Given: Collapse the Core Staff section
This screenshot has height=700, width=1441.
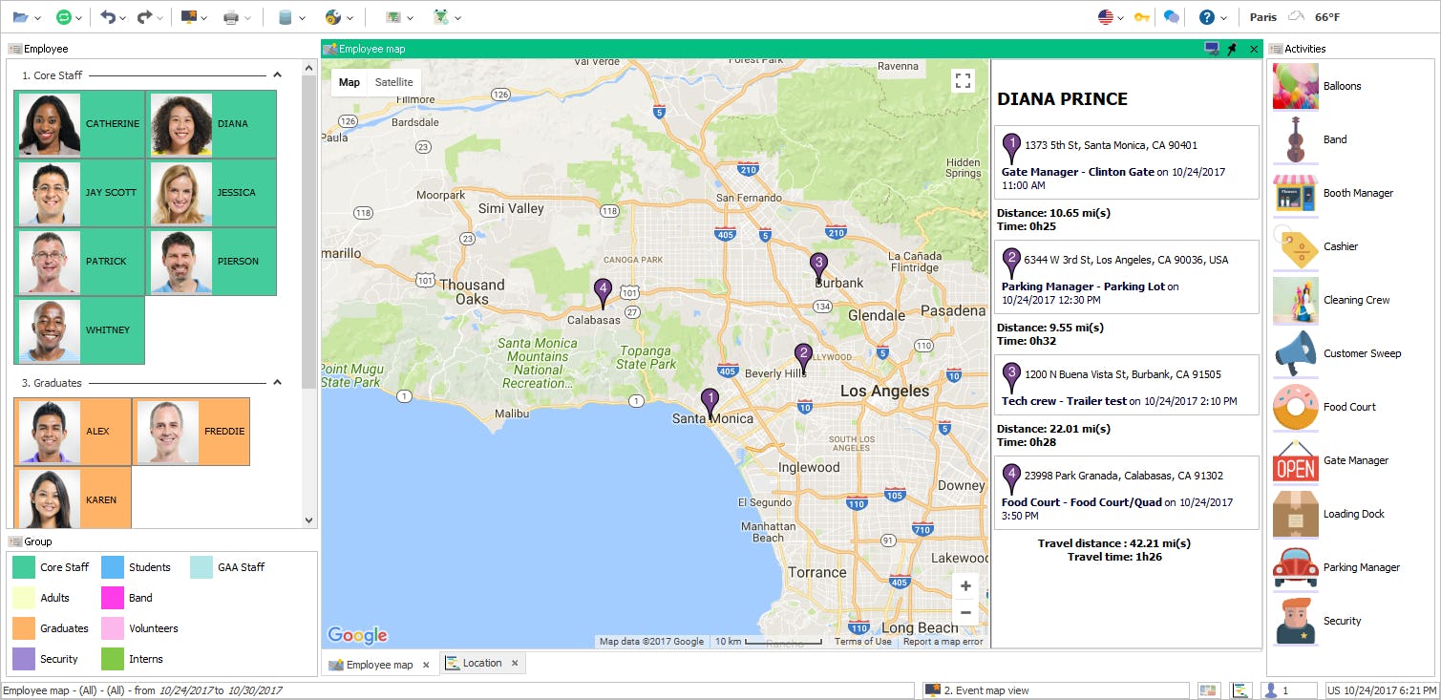Looking at the screenshot, I should [277, 74].
